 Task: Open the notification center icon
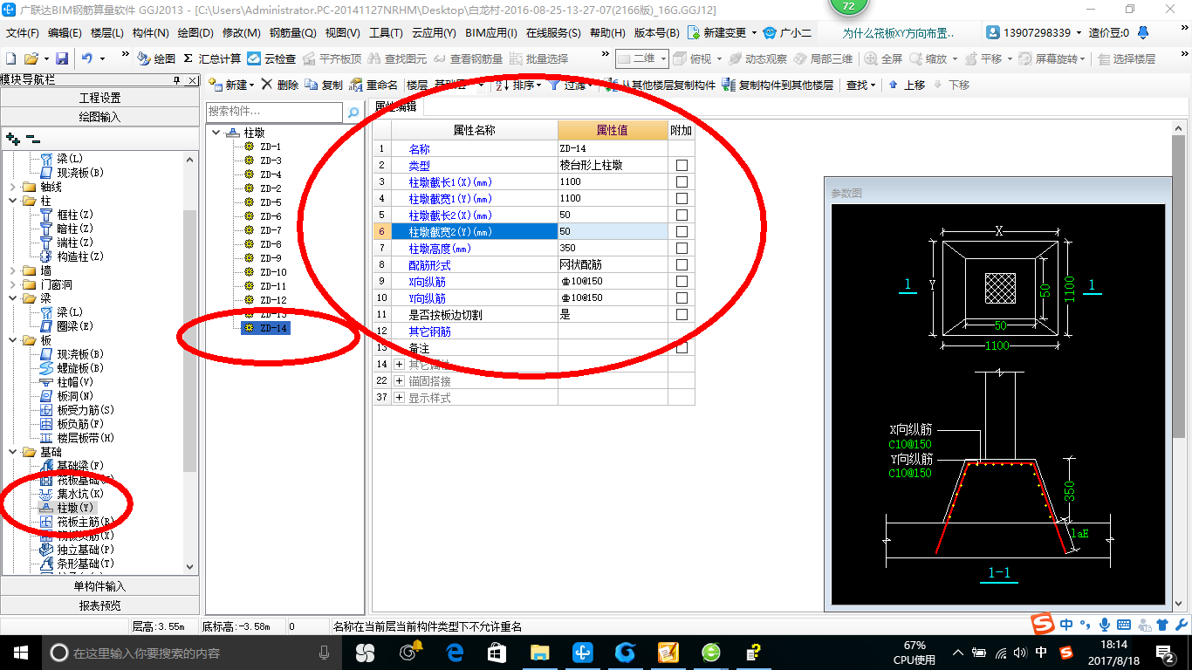pyautogui.click(x=1165, y=653)
